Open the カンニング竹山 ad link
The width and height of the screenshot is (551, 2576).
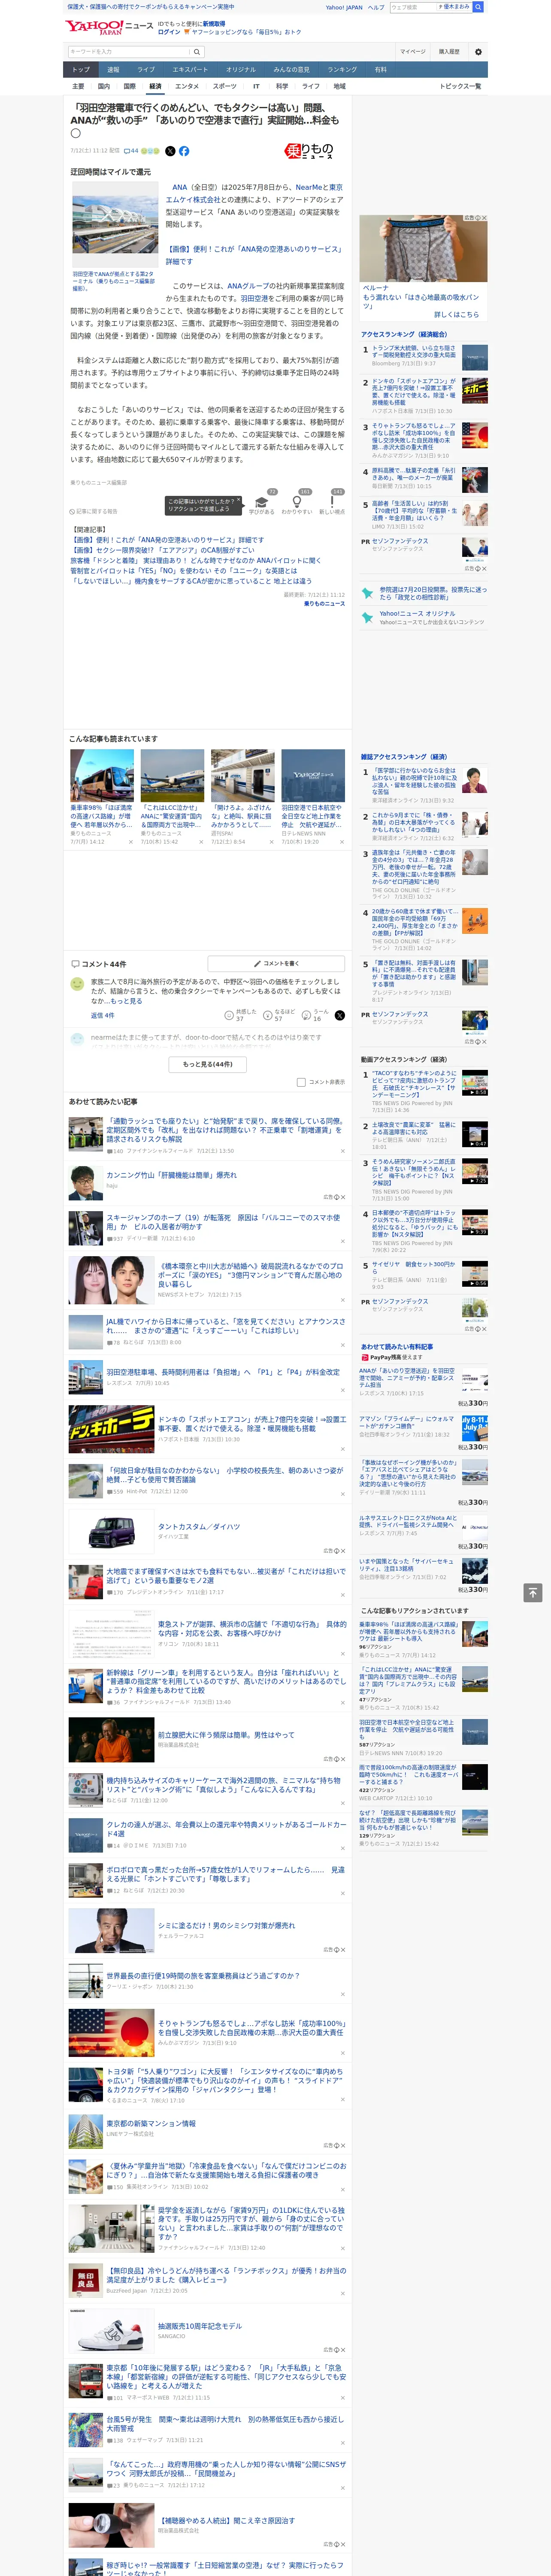pos(172,1175)
